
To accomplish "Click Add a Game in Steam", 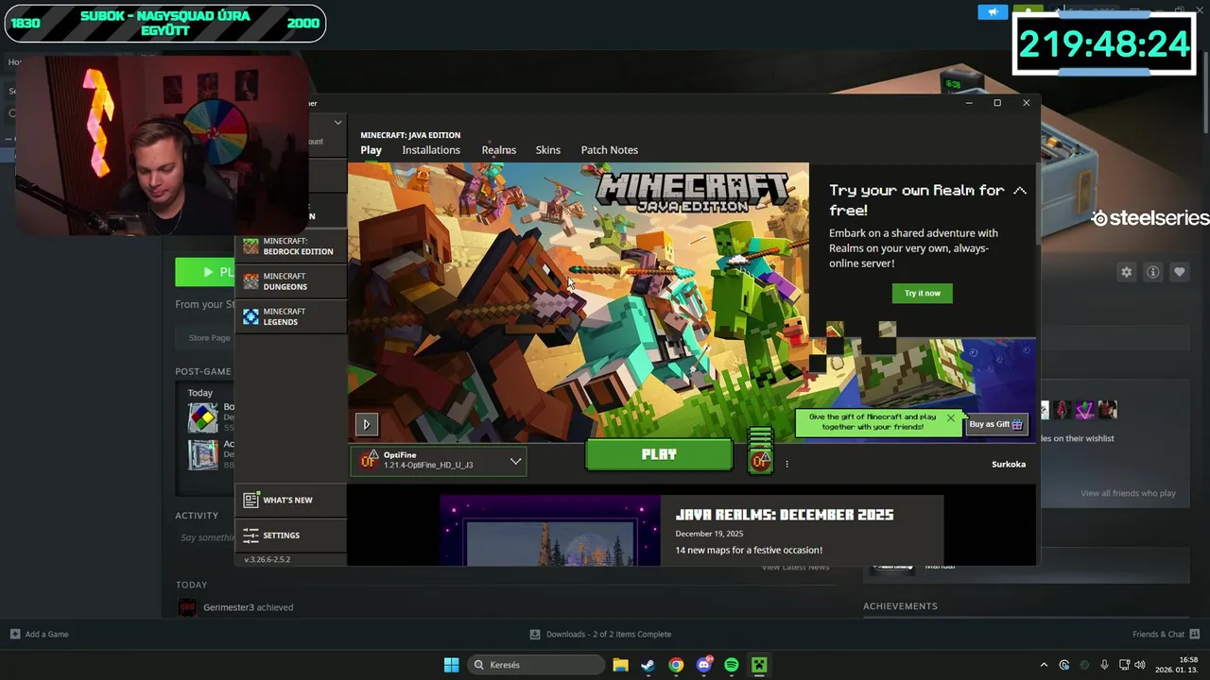I will 39,634.
